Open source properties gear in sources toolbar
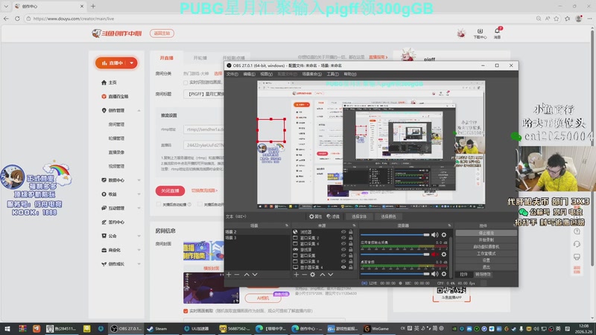 point(312,274)
